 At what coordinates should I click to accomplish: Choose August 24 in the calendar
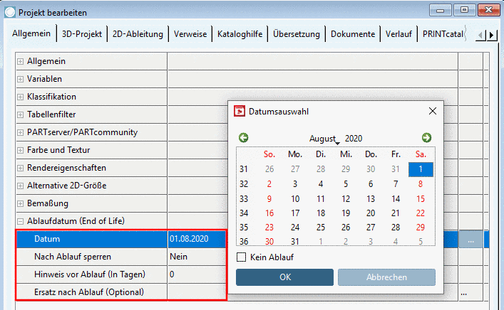tap(295, 228)
